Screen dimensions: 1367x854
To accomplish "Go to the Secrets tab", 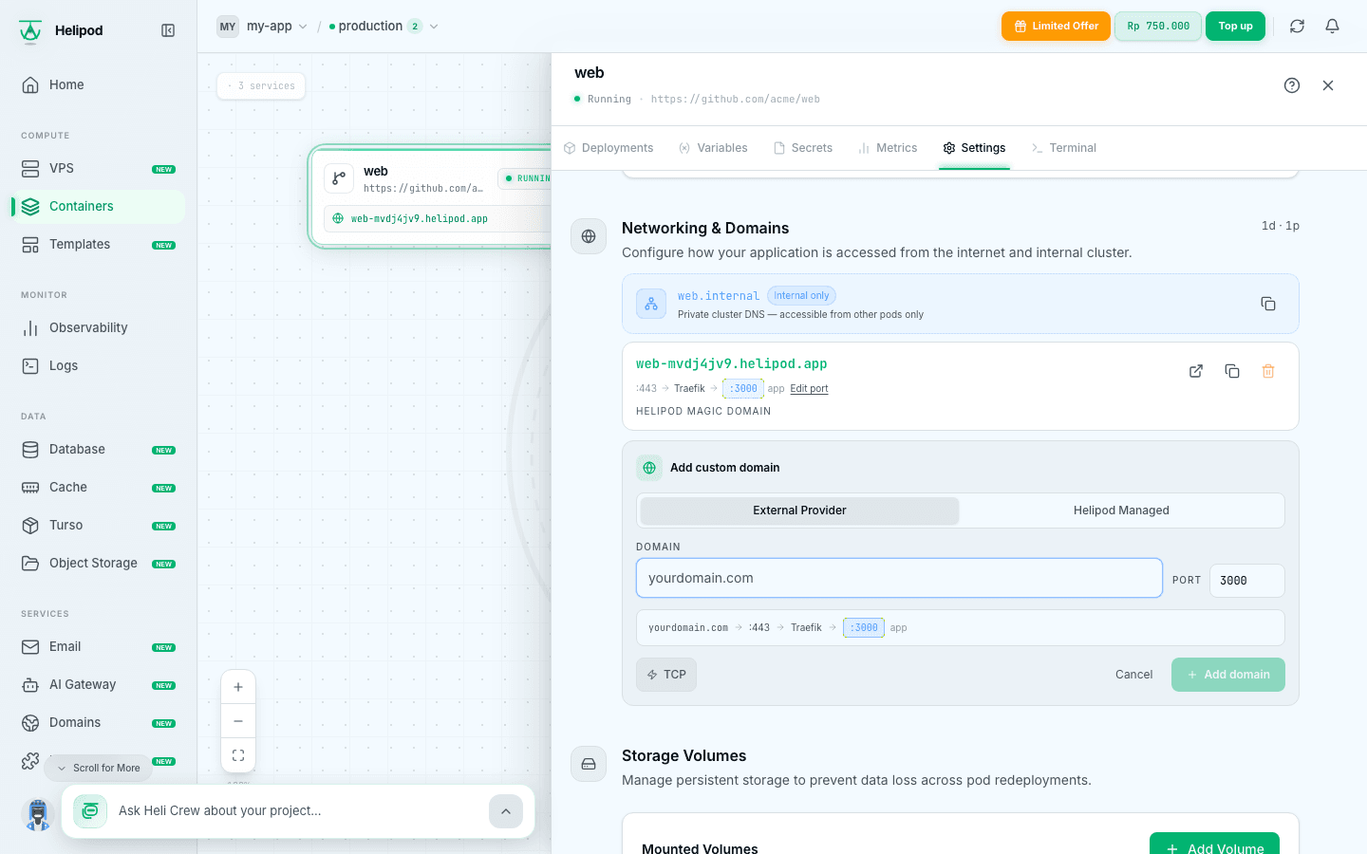I will click(x=803, y=148).
